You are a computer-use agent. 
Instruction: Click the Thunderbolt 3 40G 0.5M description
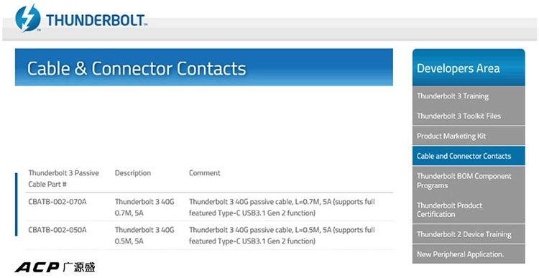pyautogui.click(x=144, y=236)
